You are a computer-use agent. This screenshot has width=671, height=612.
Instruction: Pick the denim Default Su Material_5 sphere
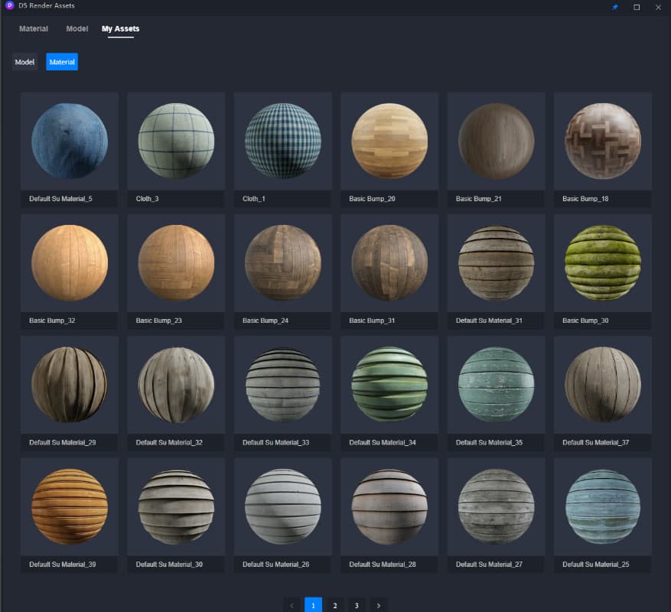click(x=70, y=141)
